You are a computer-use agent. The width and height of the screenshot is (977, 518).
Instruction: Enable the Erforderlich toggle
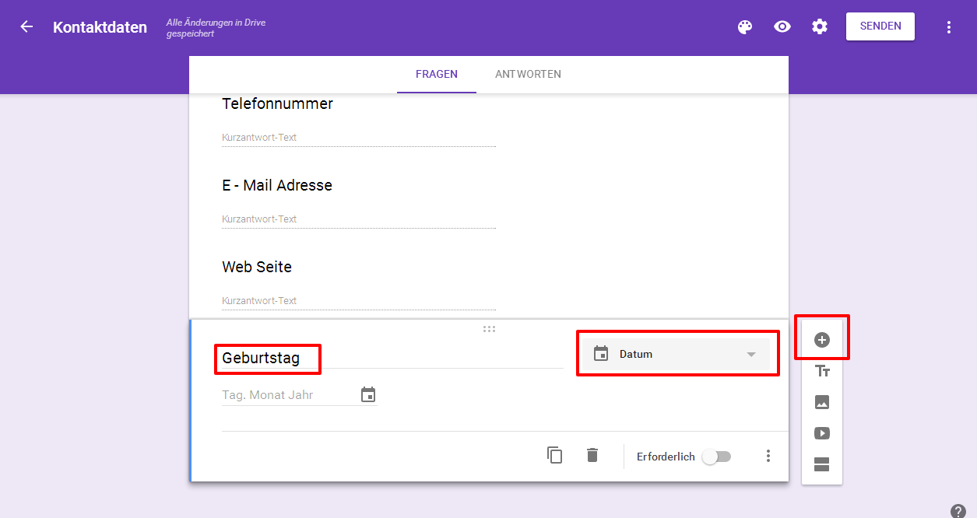(x=715, y=457)
